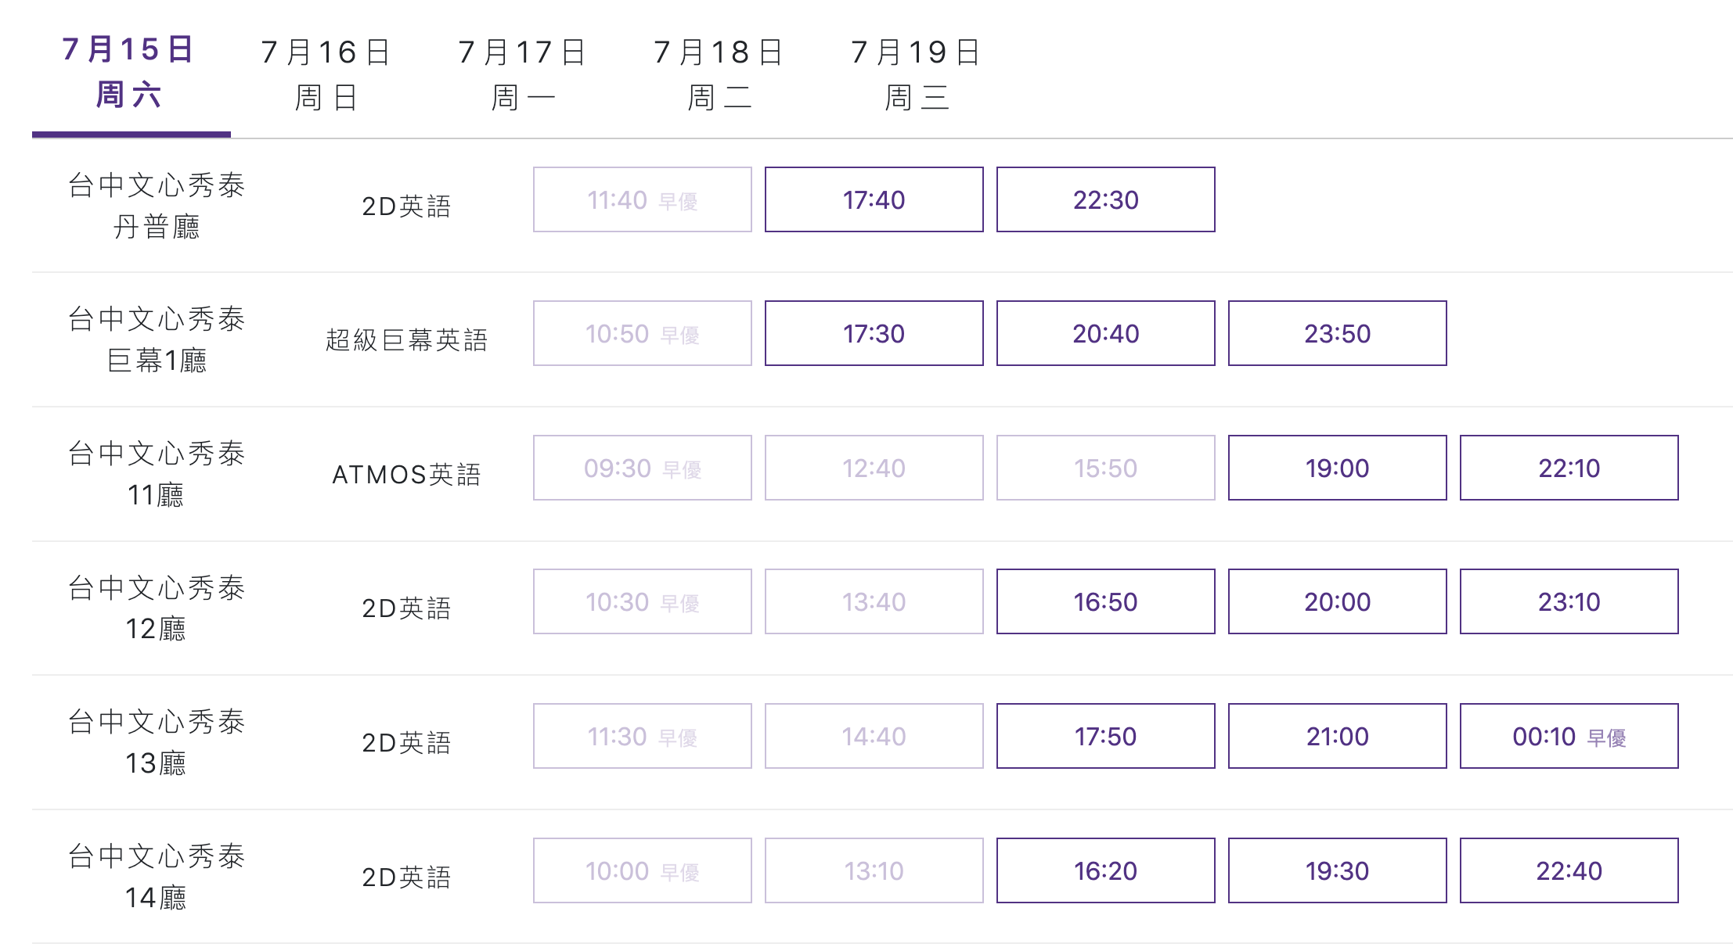
Task: Choose the 16:20 showtime in 14廳
Action: 1104,870
